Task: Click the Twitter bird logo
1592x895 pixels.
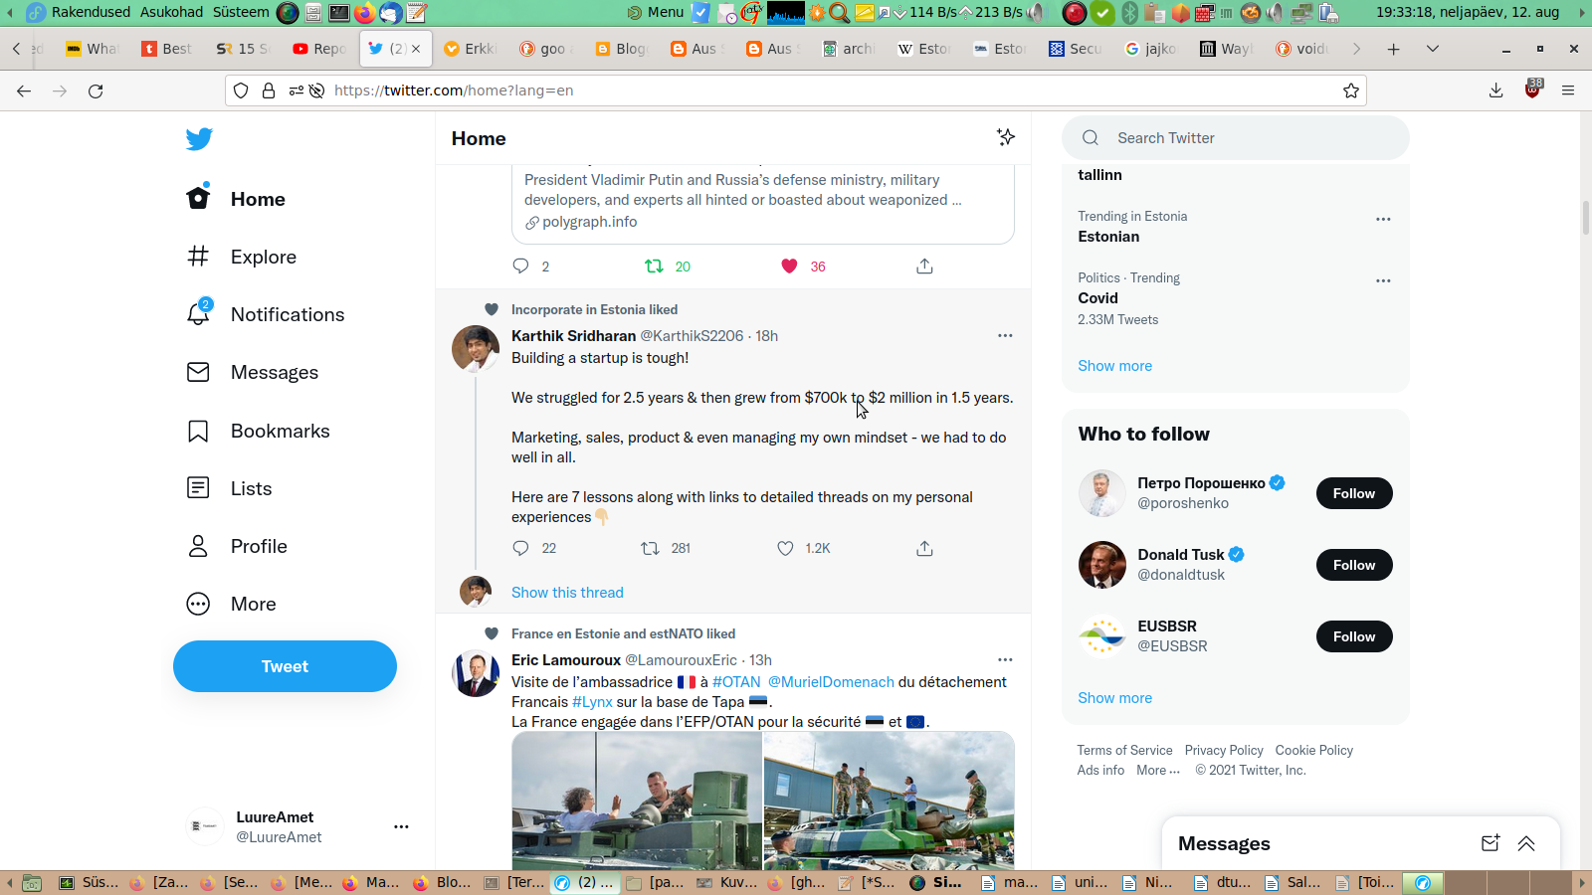Action: point(199,138)
